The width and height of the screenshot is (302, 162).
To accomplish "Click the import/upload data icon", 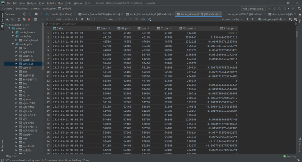I will point(253,19).
